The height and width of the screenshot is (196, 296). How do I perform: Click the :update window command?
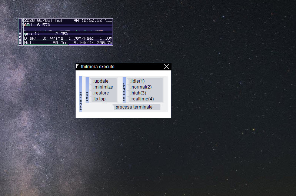pyautogui.click(x=103, y=81)
